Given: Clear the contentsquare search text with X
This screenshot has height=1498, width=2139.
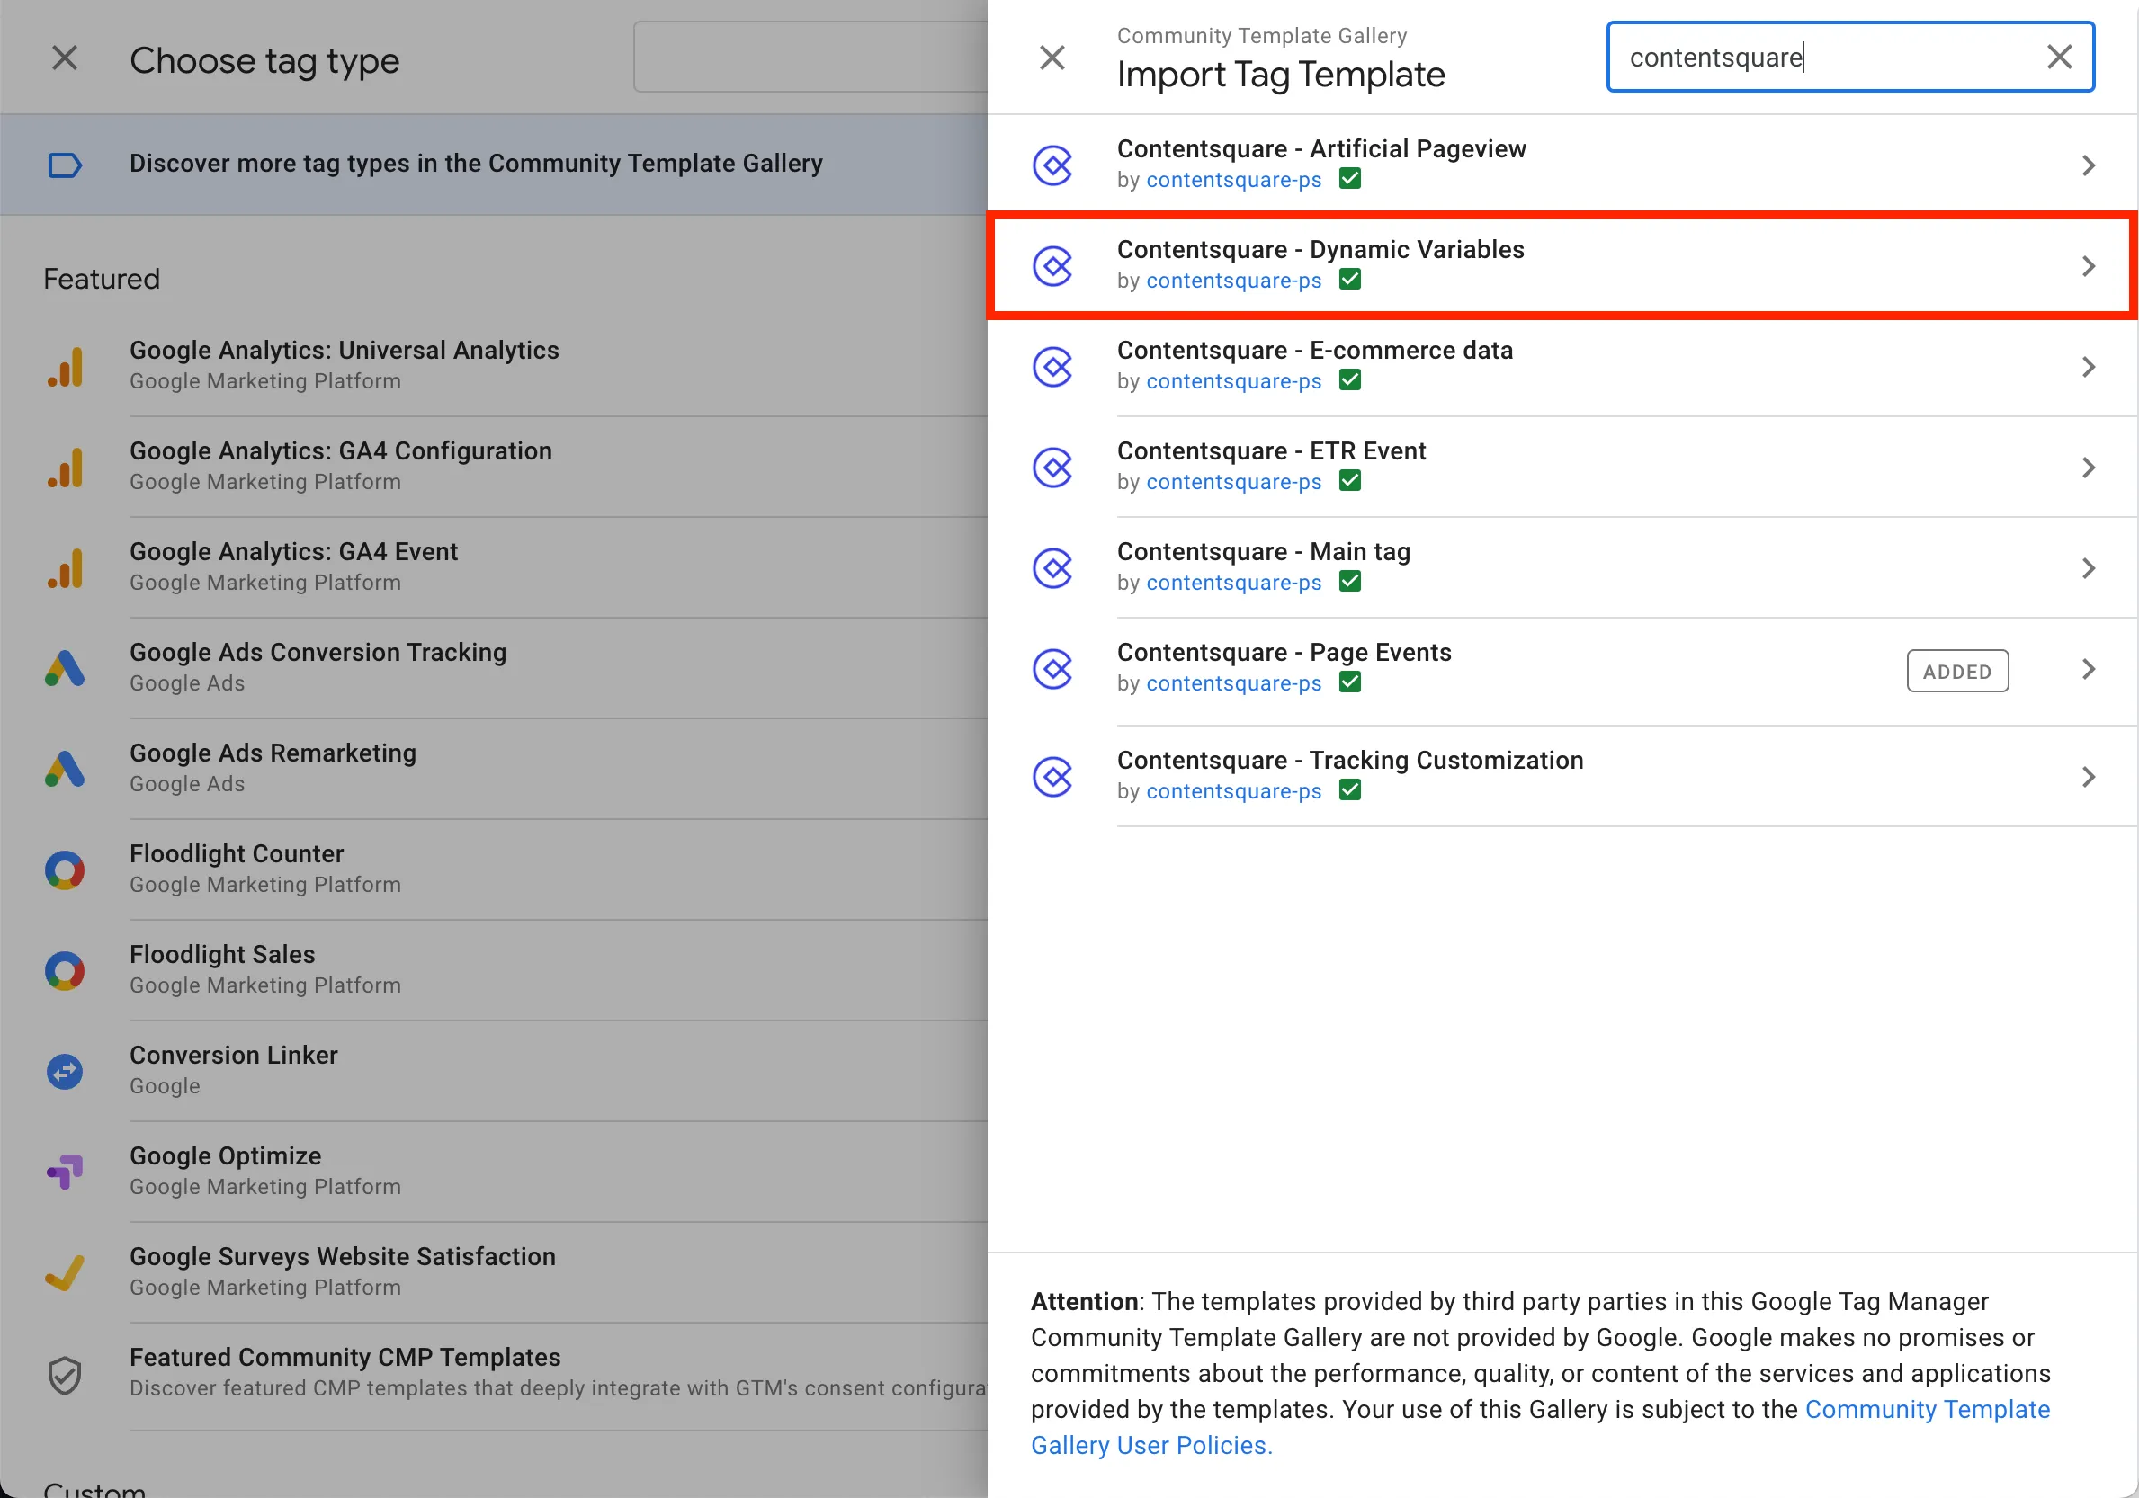Looking at the screenshot, I should click(x=2059, y=57).
